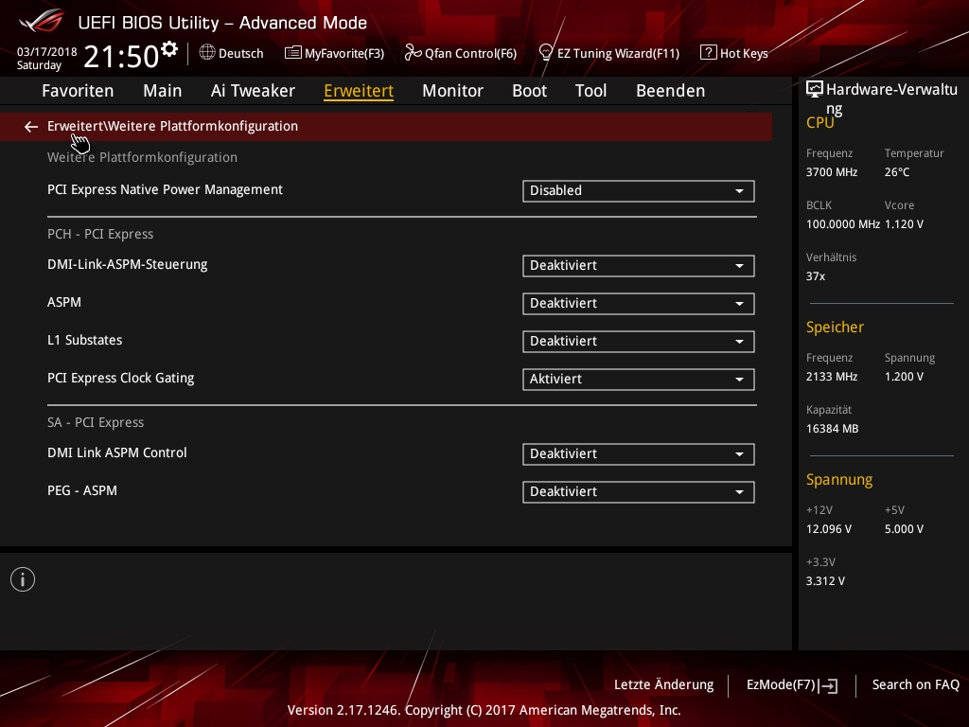Click the Version 2.17.1246 copyright text
Screen dimensions: 969x727
484,710
